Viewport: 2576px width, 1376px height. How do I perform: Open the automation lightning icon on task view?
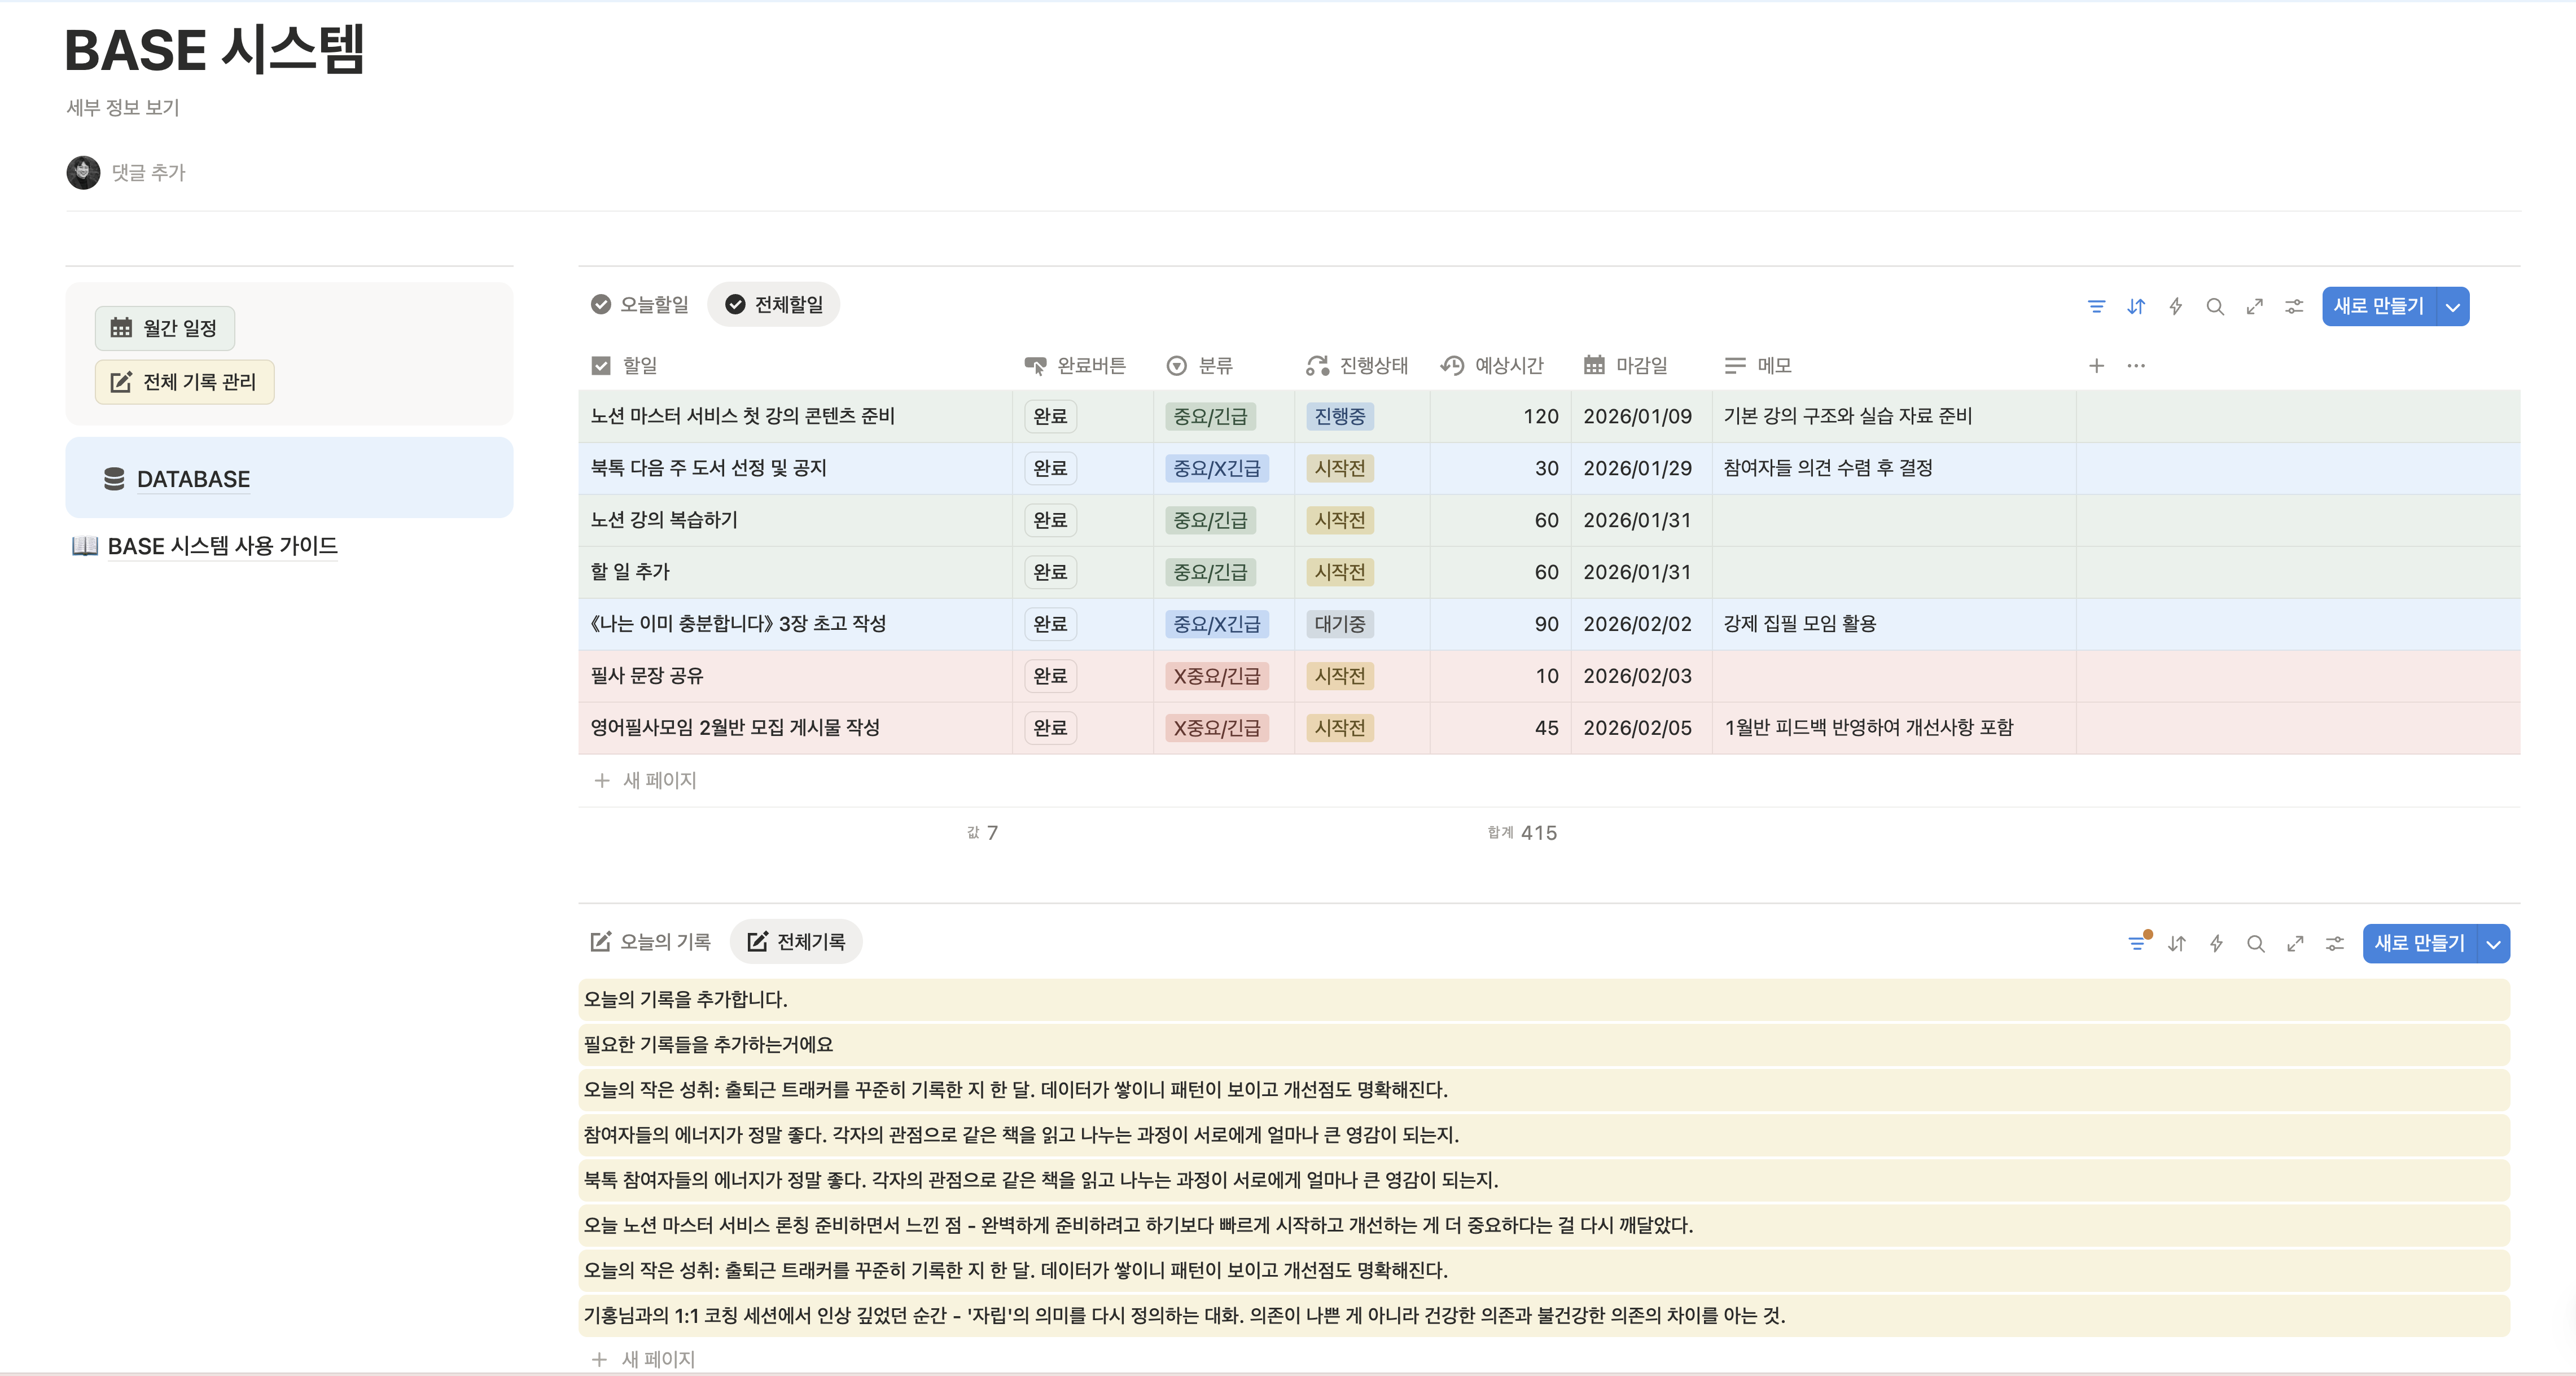click(x=2176, y=307)
